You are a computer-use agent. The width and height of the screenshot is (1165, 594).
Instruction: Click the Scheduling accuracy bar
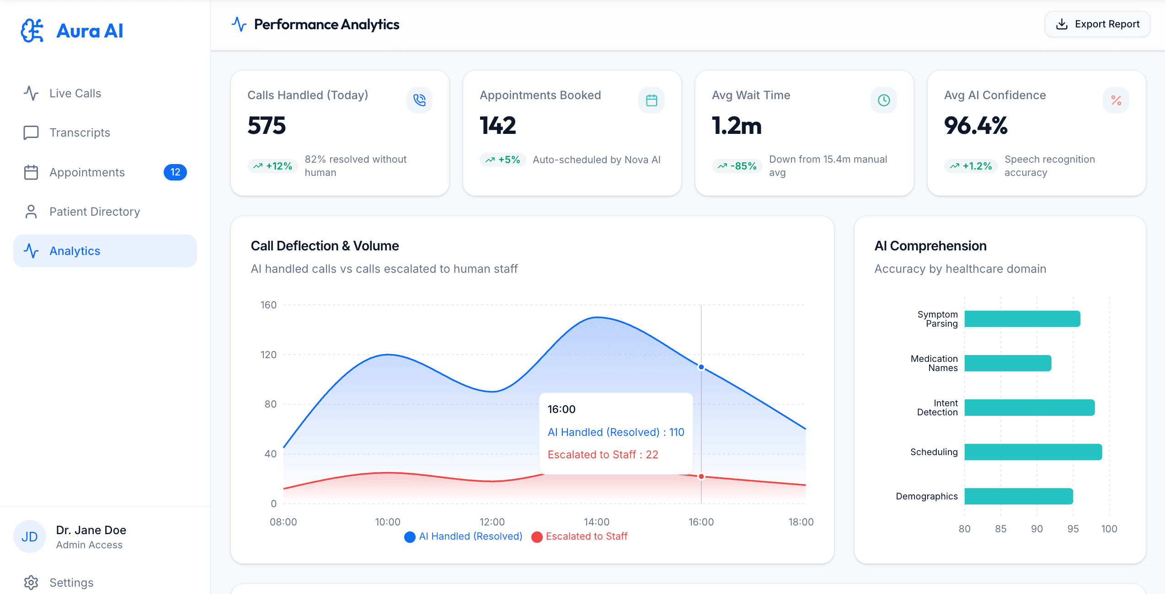1033,452
